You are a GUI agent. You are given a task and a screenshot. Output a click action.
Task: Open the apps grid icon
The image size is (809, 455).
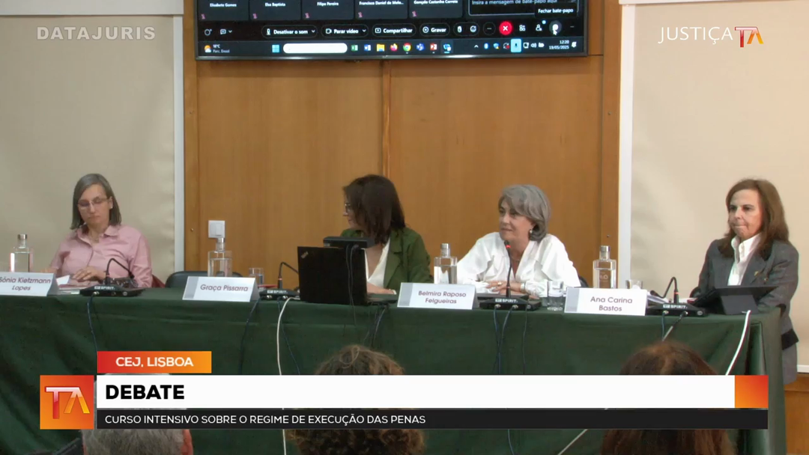point(522,28)
